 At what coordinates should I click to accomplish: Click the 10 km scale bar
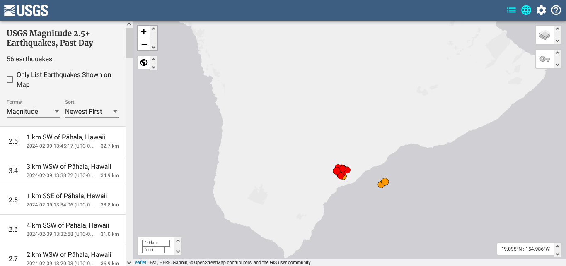point(156,243)
